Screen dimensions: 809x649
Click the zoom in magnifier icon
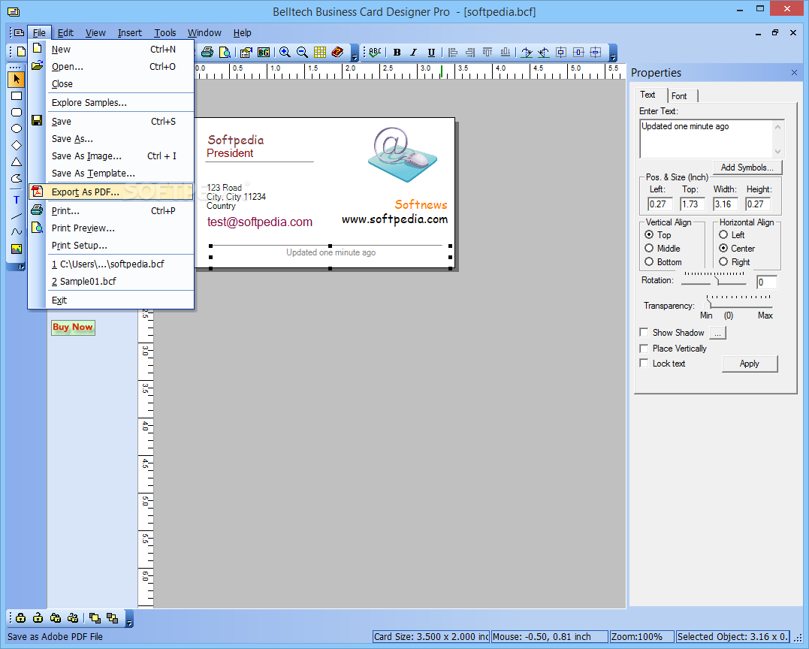[x=285, y=52]
